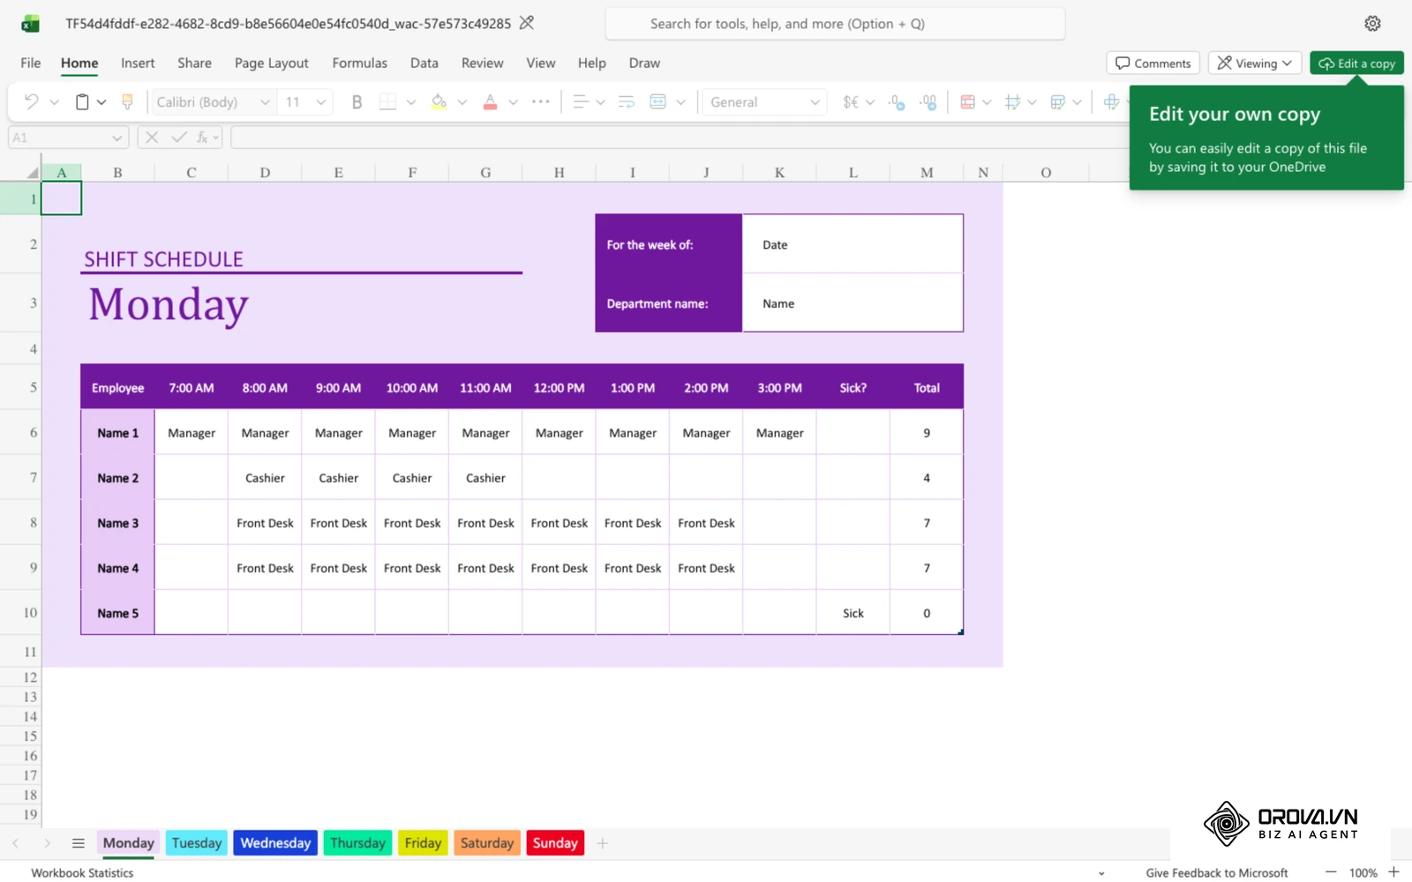Select the Sunday sheet tab
This screenshot has width=1412, height=882.
click(555, 843)
